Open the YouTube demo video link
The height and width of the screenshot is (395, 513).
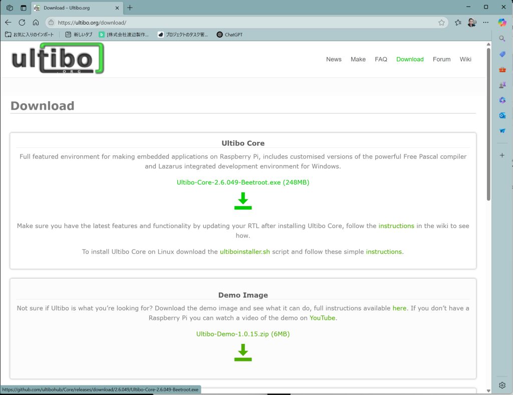(322, 318)
